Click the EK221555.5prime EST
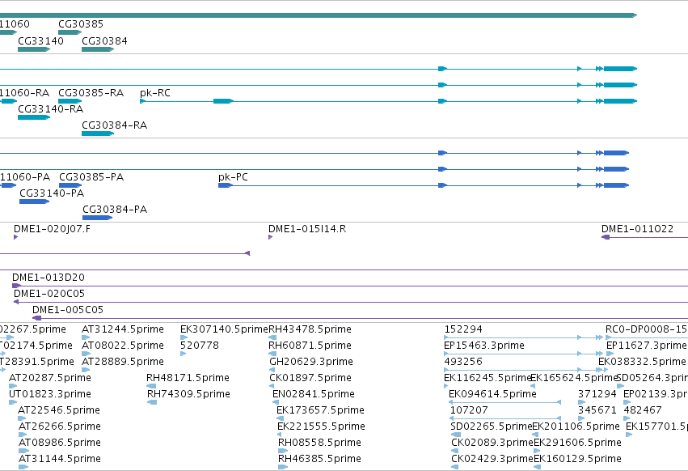 tap(279, 435)
